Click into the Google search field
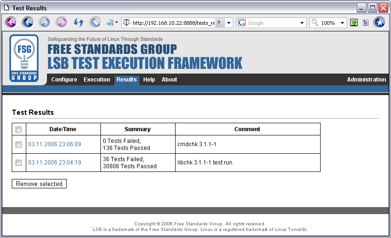The width and height of the screenshot is (391, 238). (x=273, y=23)
